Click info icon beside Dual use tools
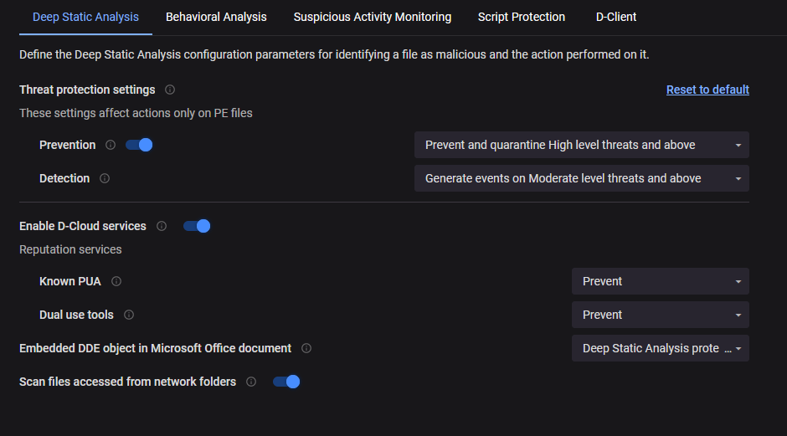 click(129, 315)
